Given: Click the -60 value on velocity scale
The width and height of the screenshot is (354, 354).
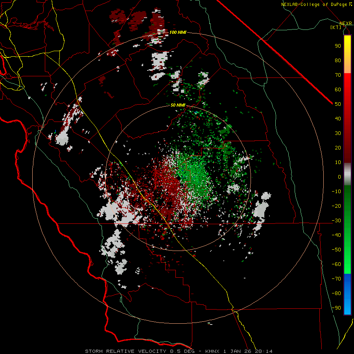Looking at the screenshot, I should coord(336,264).
